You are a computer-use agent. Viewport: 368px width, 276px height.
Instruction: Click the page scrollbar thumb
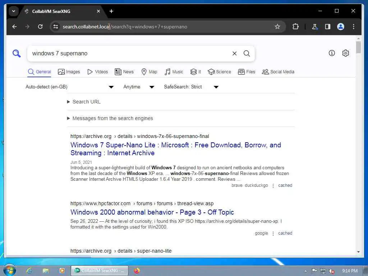click(358, 47)
